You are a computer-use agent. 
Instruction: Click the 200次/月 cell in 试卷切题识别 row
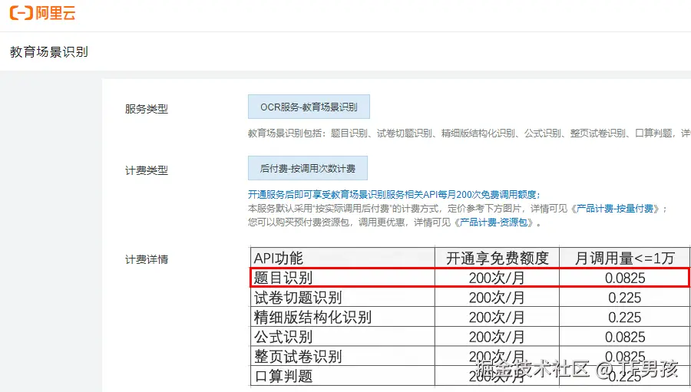pos(497,298)
